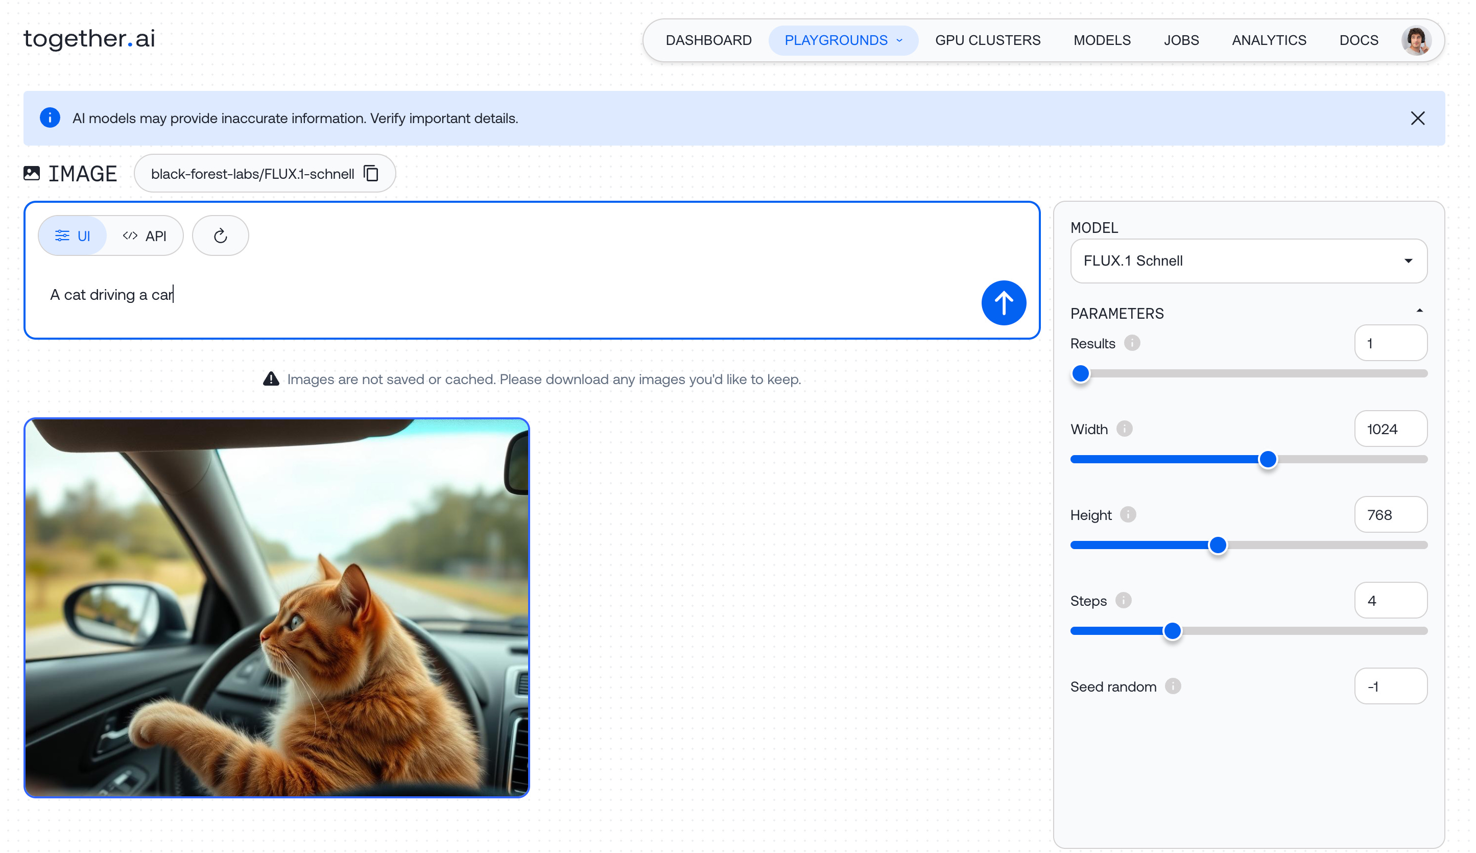The height and width of the screenshot is (853, 1476).
Task: Click the info icon next to Steps
Action: coord(1123,601)
